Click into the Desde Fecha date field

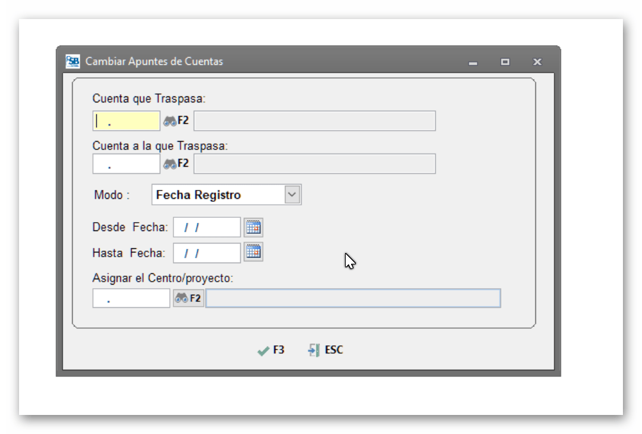[206, 227]
